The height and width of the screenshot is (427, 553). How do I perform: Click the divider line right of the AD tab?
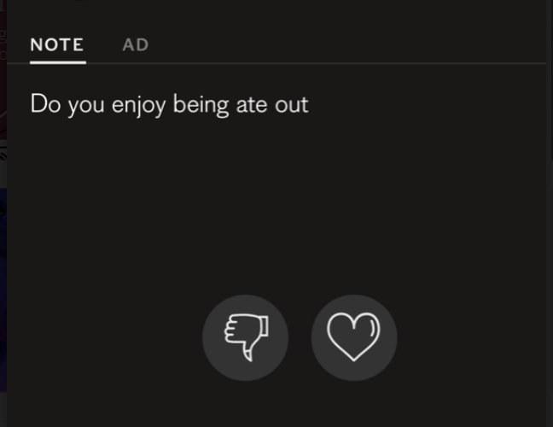click(347, 63)
